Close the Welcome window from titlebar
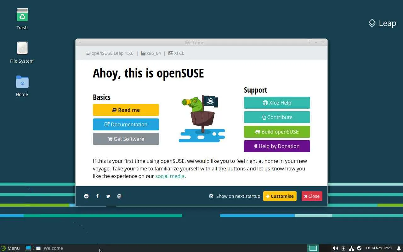This screenshot has width=403, height=252. point(323,42)
